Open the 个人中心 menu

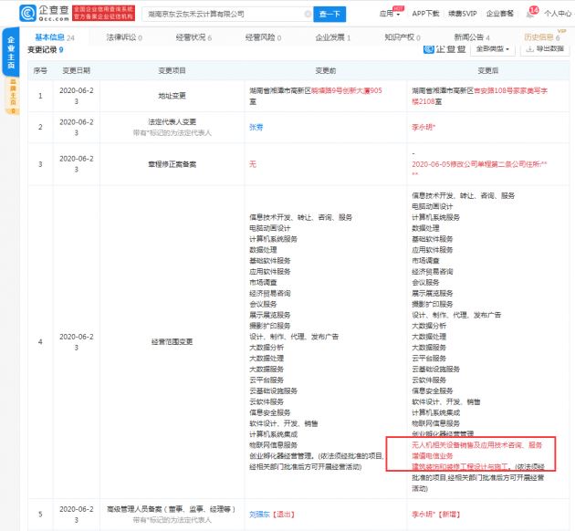558,14
